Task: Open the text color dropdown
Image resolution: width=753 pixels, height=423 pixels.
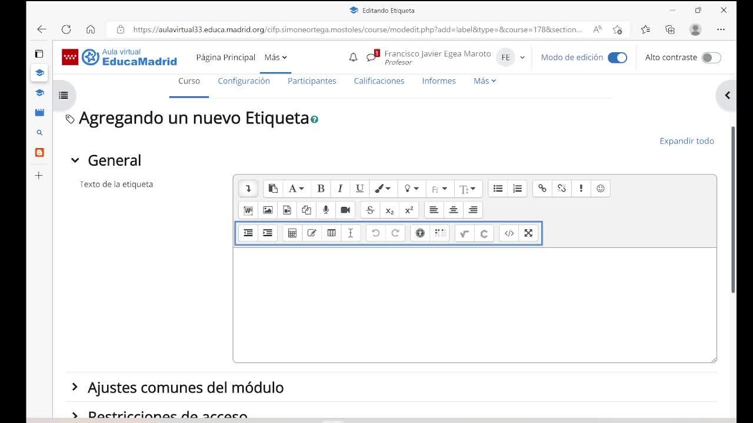Action: [383, 189]
